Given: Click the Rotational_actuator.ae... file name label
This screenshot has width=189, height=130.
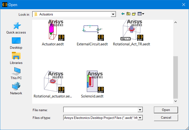Looking at the screenshot, I should coord(53,96).
